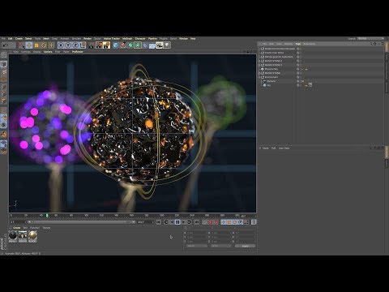Open the Object Manager Tags menu
389x292 pixels.
(298, 44)
